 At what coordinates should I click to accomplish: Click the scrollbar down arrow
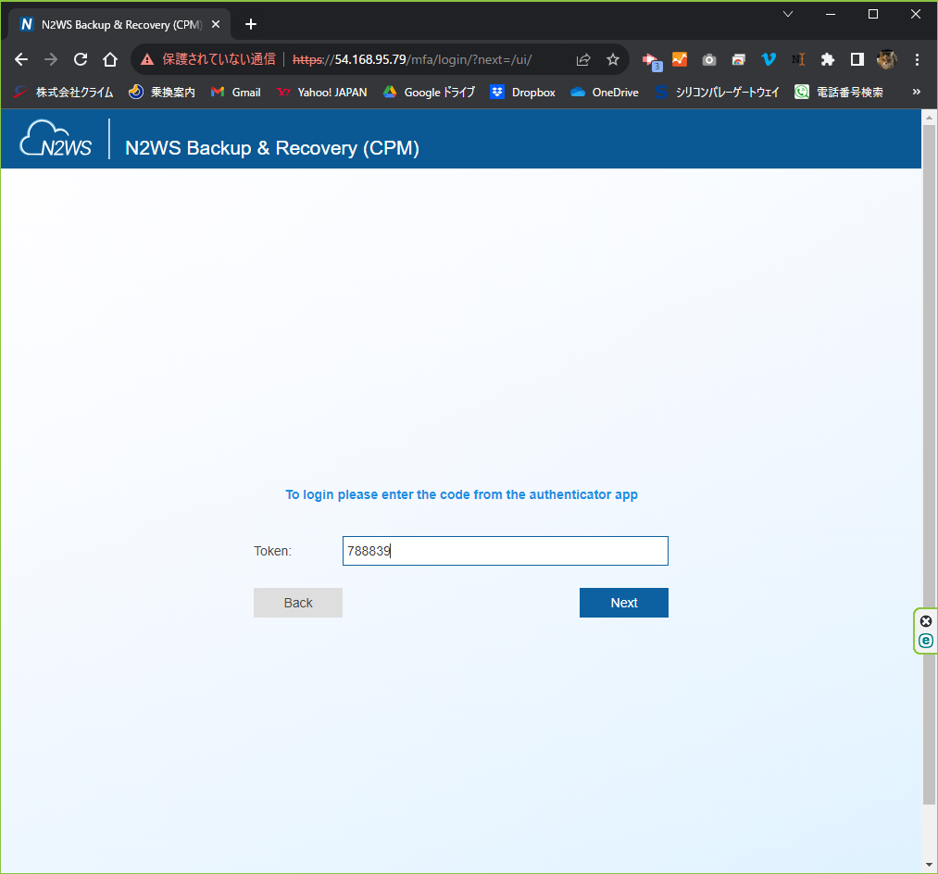tap(929, 865)
